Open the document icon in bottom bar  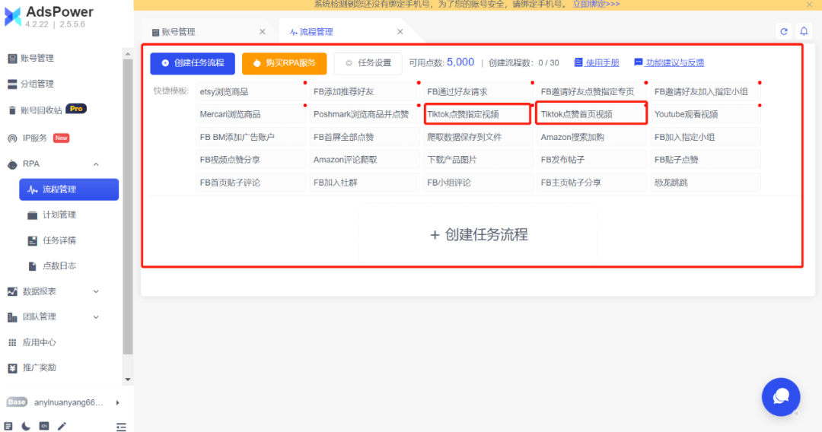click(8, 426)
